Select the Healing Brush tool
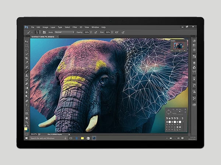This screenshot has width=221, height=165. click(27, 67)
